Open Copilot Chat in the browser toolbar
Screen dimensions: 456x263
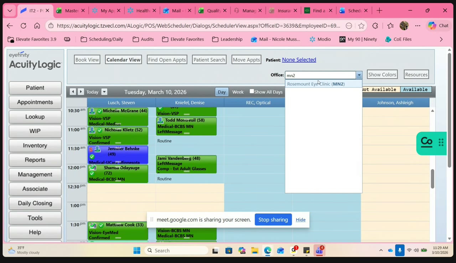tap(439, 26)
